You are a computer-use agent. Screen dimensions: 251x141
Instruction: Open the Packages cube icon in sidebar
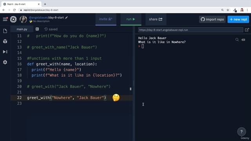[5, 42]
